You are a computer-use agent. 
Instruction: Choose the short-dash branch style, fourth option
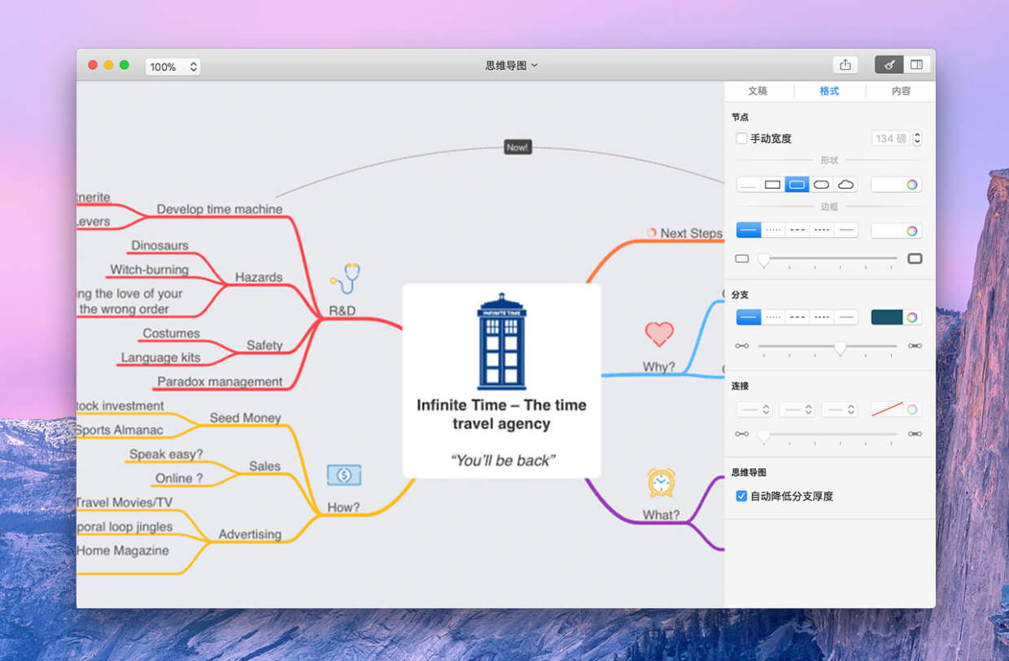pos(822,317)
